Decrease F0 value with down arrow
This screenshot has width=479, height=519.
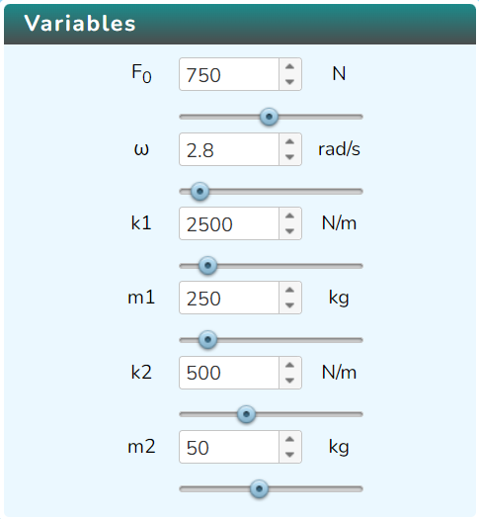tap(290, 82)
